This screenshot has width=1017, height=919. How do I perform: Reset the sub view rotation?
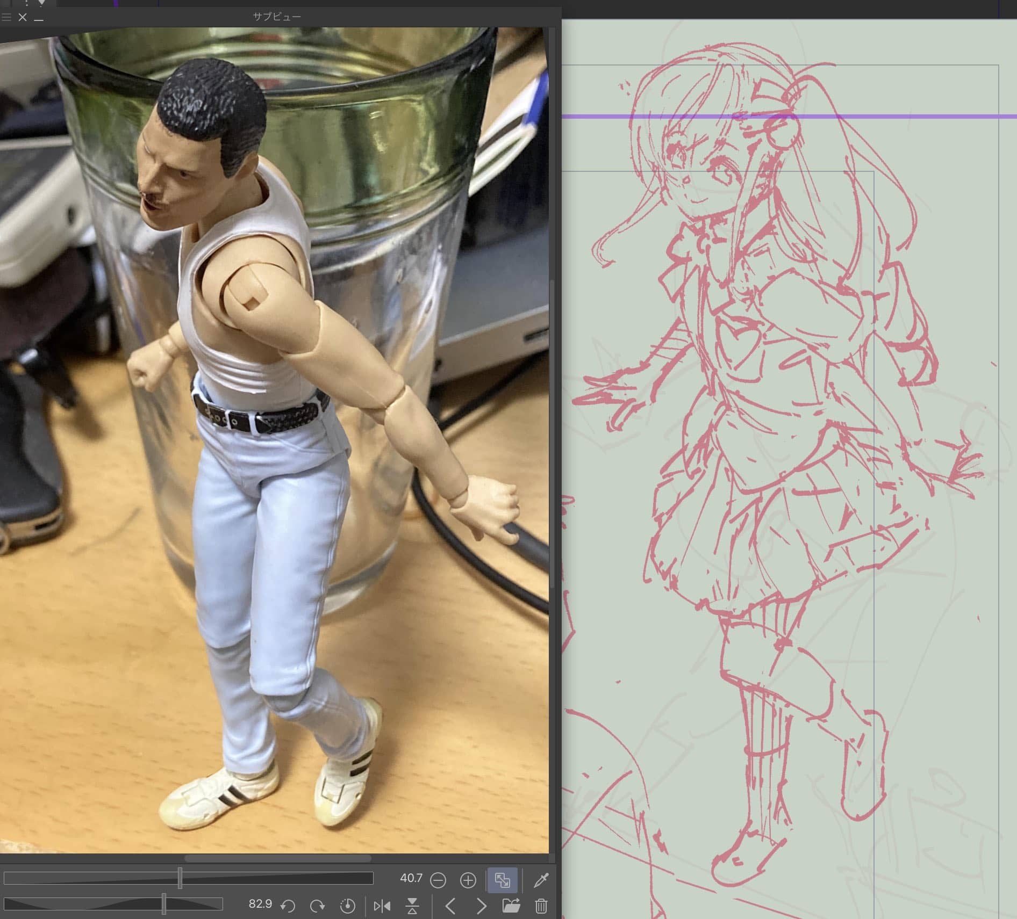(348, 906)
